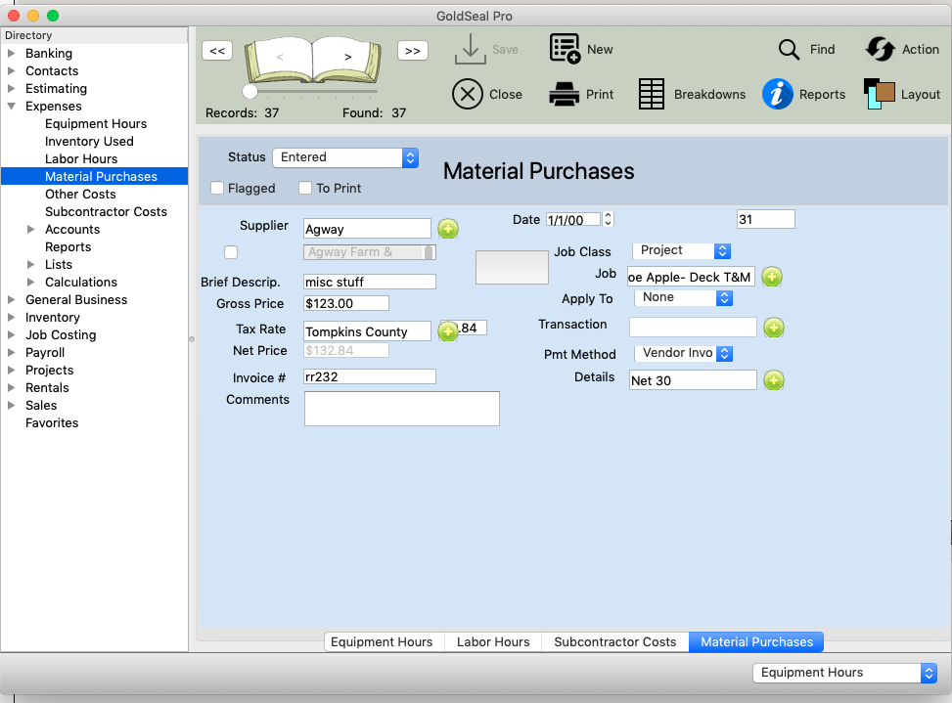Viewport: 952px width, 703px height.
Task: Click the Supplier field containing Agway
Action: 367,229
